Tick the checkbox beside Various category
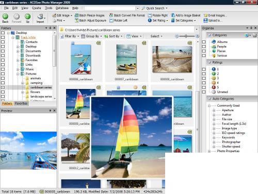This screenshot has height=194, width=258. coord(204,55)
